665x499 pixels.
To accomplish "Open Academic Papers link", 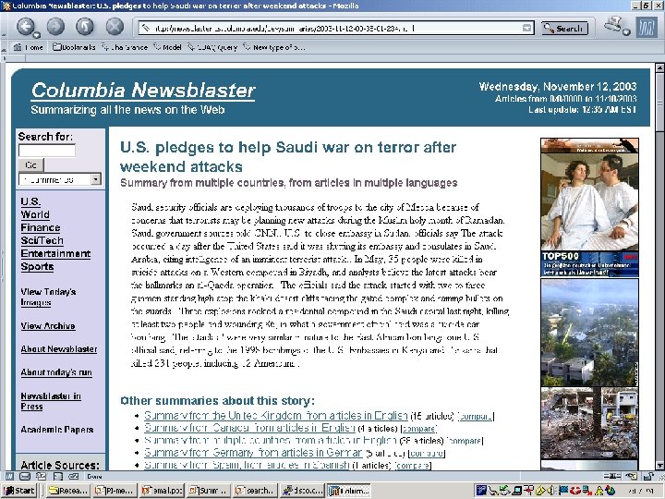I will pos(57,430).
